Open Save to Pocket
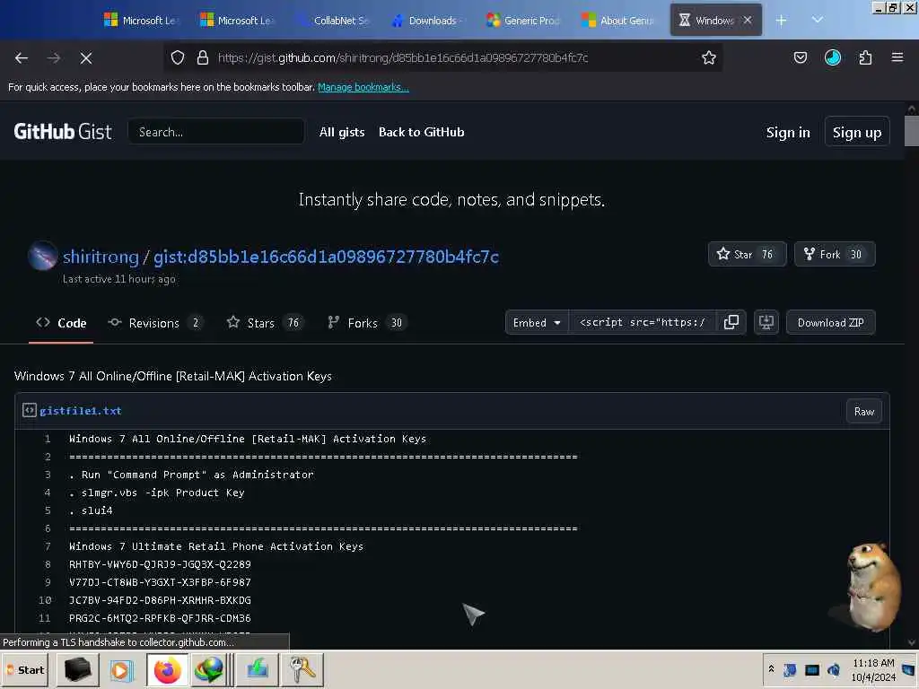The image size is (919, 689). click(800, 57)
